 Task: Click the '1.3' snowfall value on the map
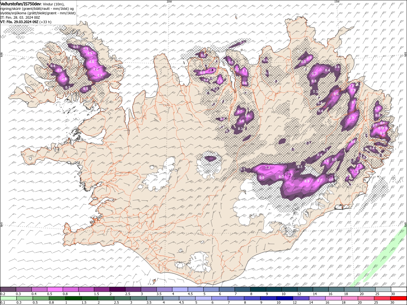coord(267,167)
